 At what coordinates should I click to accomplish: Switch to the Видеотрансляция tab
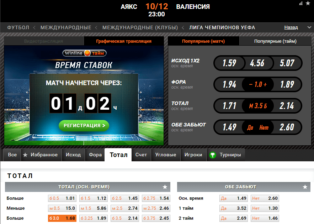44,41
